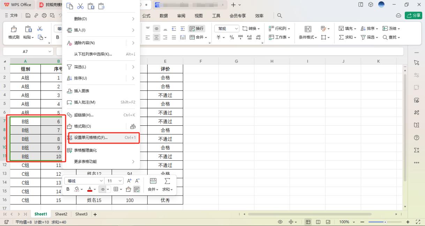This screenshot has width=425, height=226.
Task: Click the print icon in quick access bar
Action: pyautogui.click(x=44, y=16)
